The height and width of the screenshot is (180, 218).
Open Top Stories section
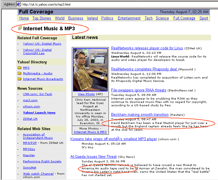click(42, 18)
